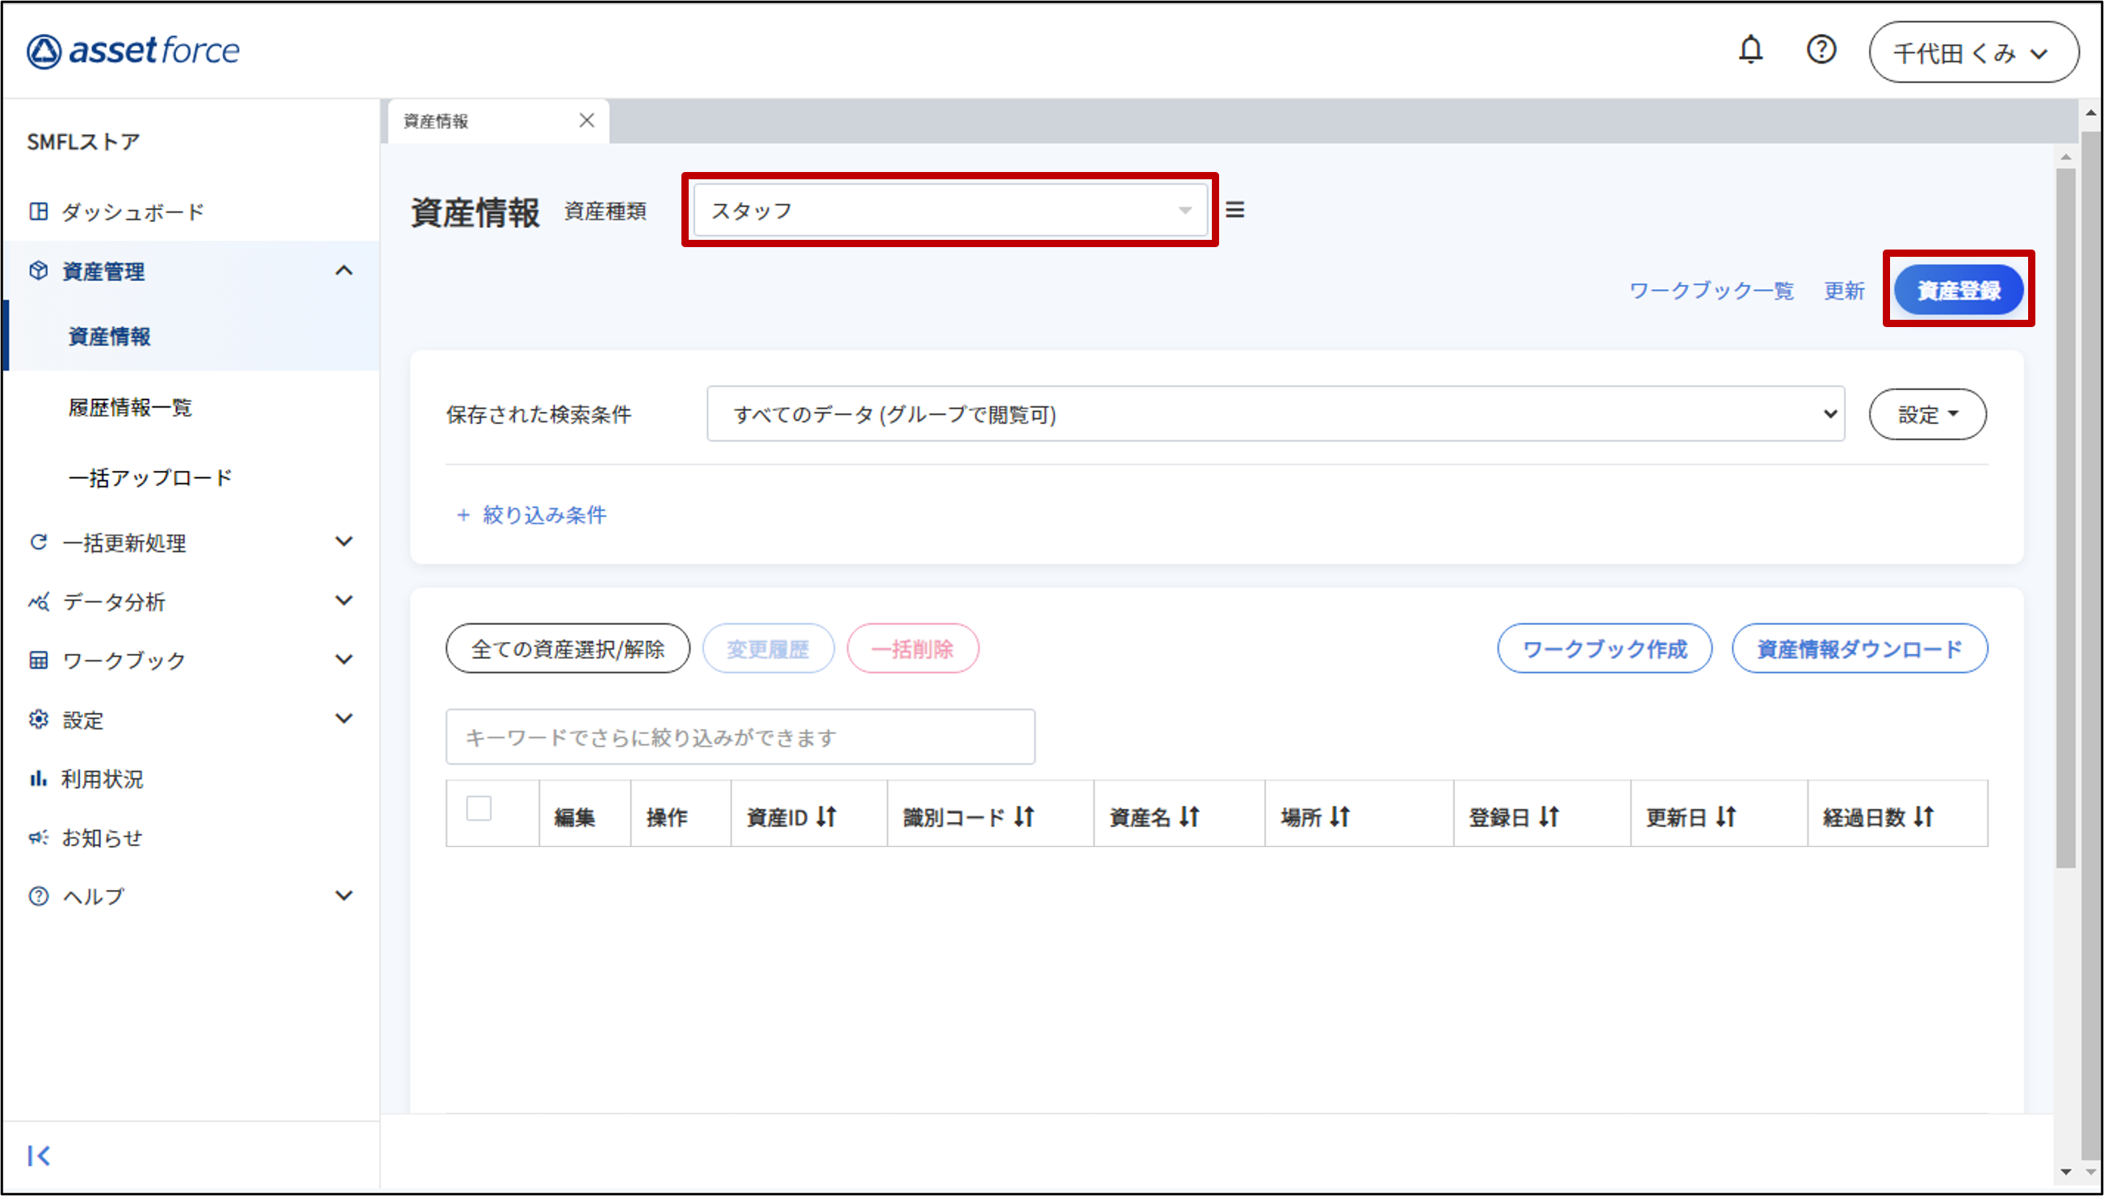Collapse the sidebar with bottom-left arrow icon
The height and width of the screenshot is (1196, 2104).
(39, 1156)
